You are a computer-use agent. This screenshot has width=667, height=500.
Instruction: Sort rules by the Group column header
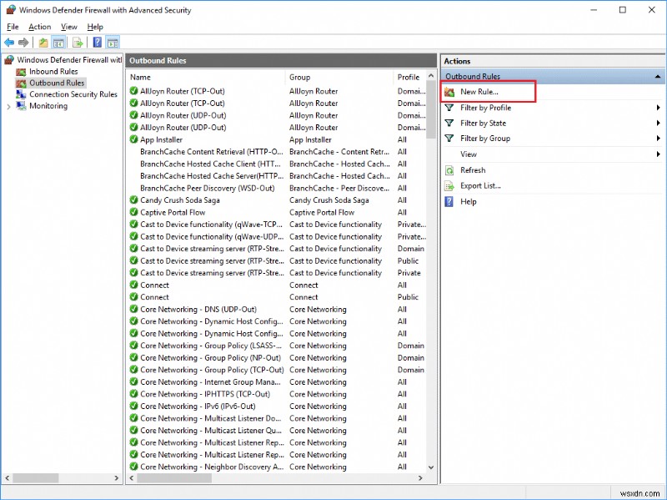coord(300,76)
